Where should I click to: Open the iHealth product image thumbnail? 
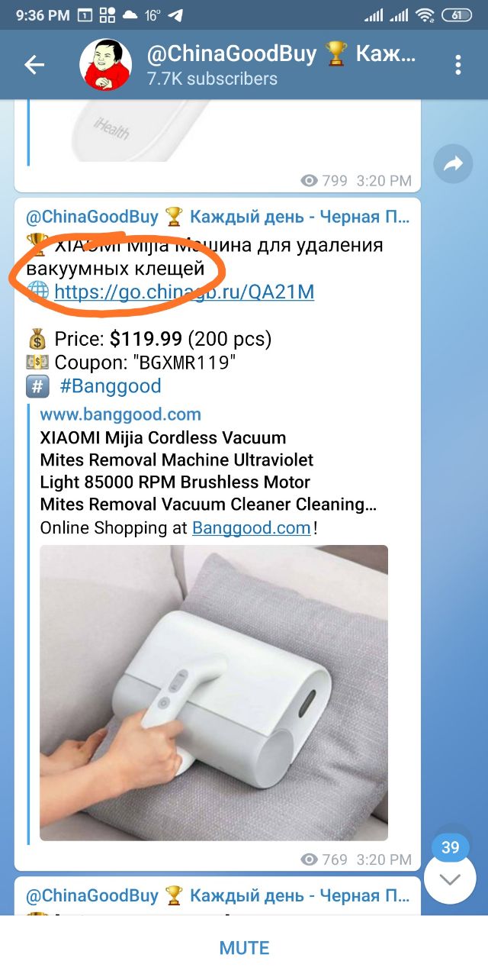click(x=122, y=131)
